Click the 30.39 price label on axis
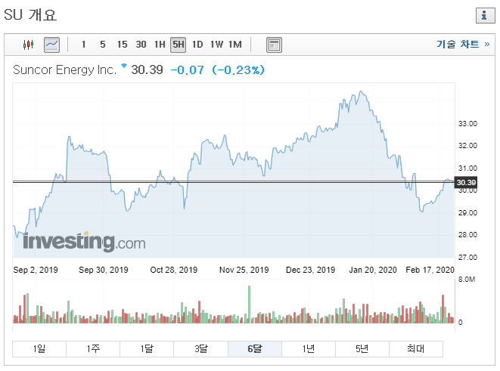 pyautogui.click(x=466, y=182)
